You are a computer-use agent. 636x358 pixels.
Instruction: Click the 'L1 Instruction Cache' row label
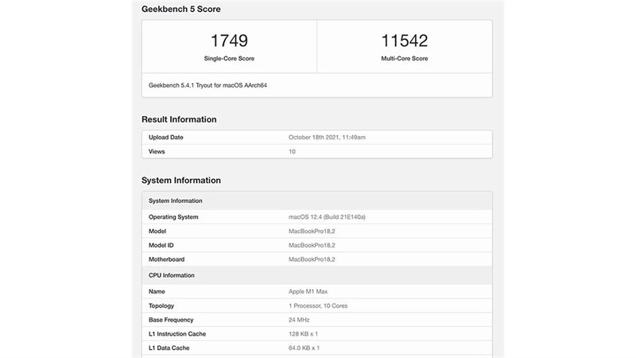point(177,333)
